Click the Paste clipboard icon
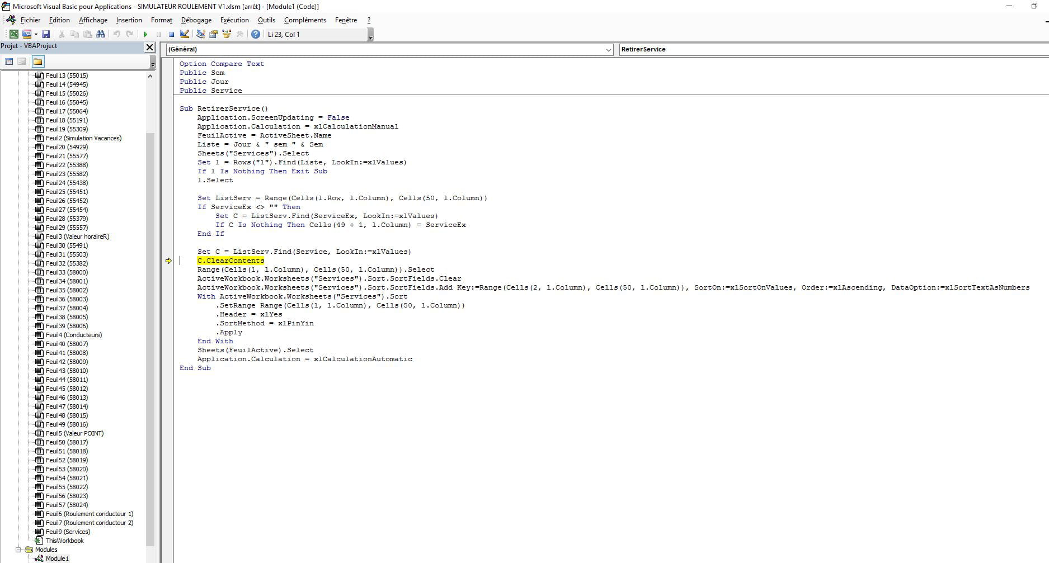The width and height of the screenshot is (1049, 563). (x=87, y=34)
